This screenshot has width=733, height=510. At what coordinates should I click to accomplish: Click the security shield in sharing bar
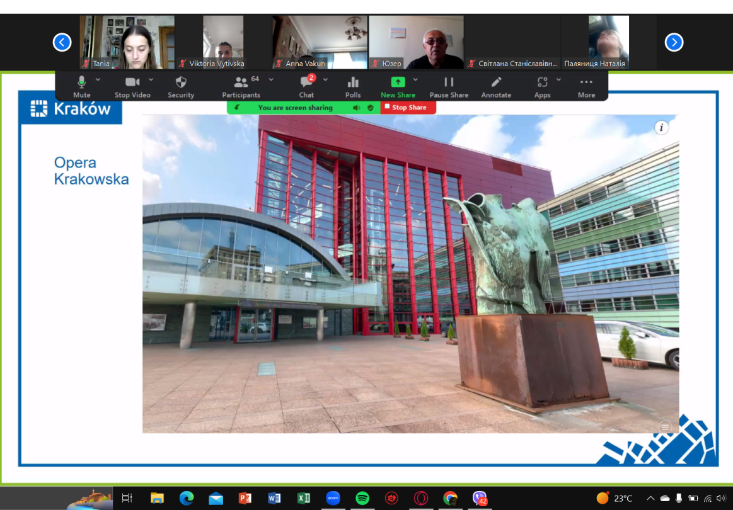[x=370, y=108]
